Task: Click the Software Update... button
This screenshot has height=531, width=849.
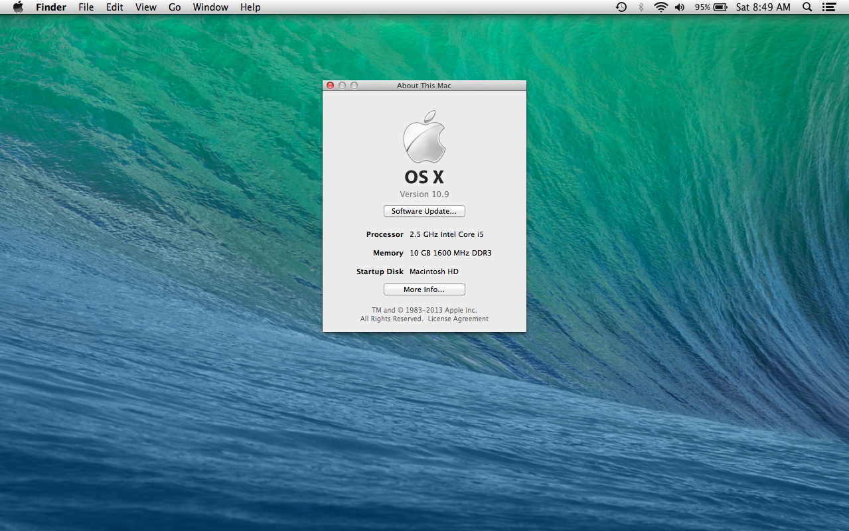Action: point(424,211)
